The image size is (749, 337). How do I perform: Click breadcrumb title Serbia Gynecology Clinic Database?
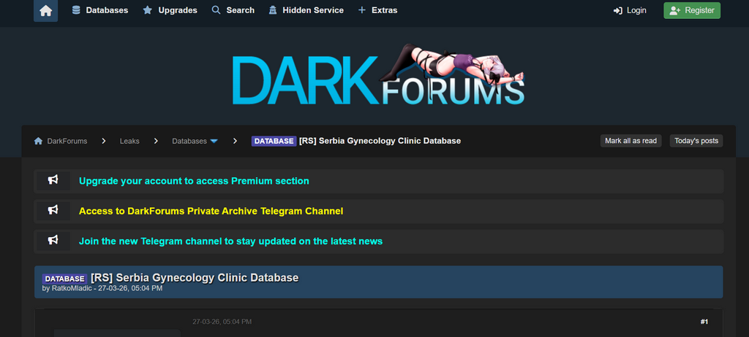click(x=380, y=141)
